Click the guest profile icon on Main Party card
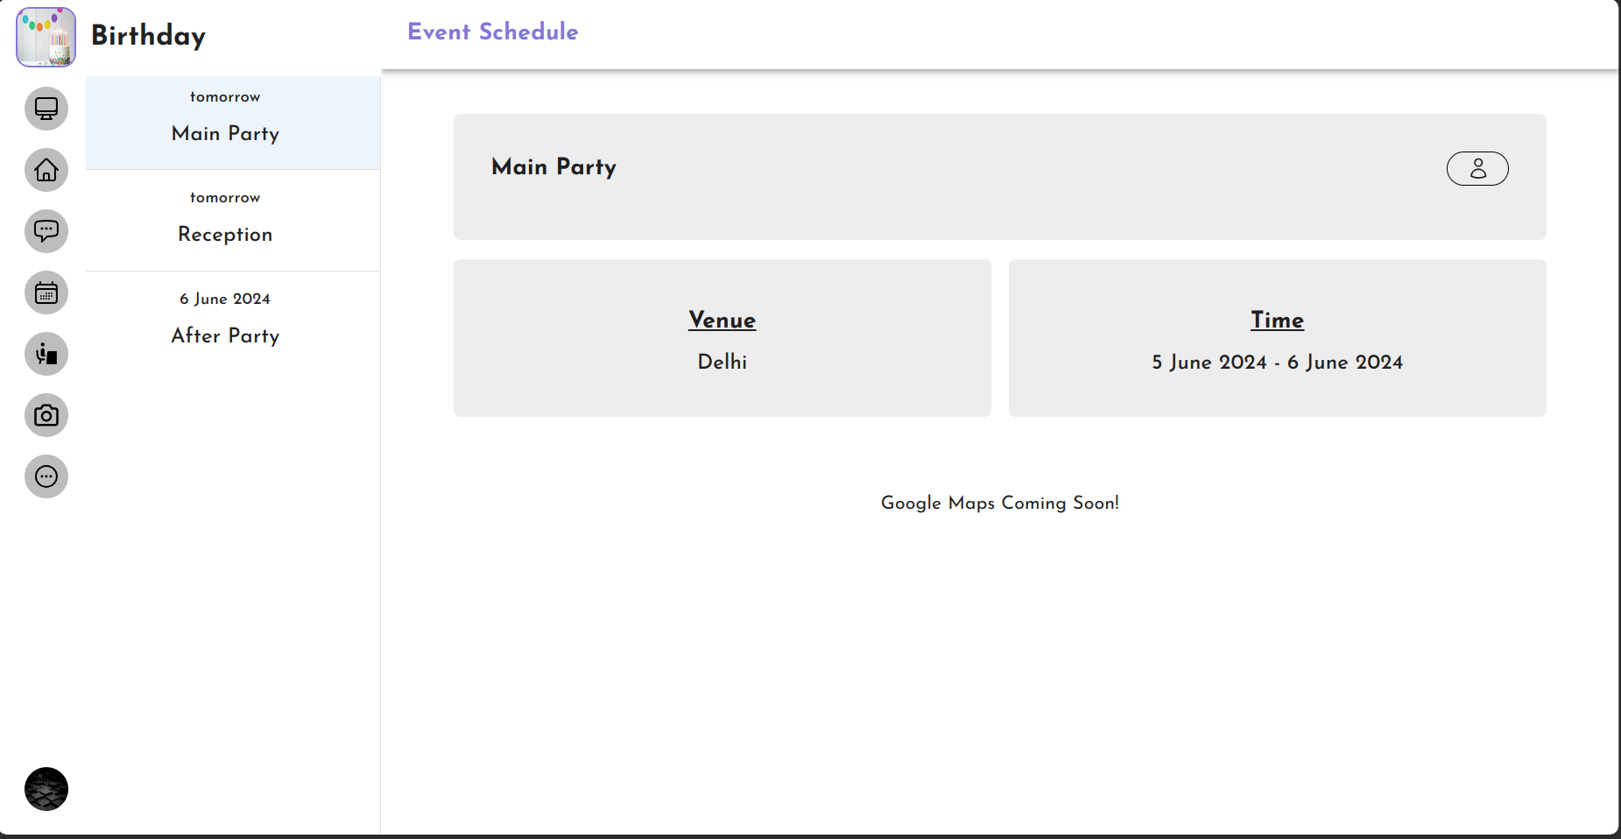 [x=1477, y=167]
